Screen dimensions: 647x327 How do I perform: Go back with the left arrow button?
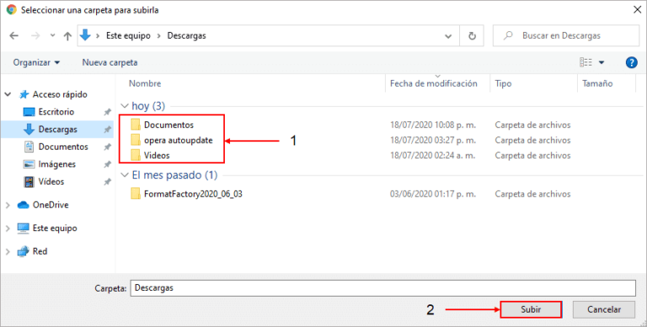click(14, 36)
